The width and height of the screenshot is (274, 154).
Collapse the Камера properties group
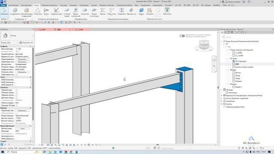tap(30, 108)
